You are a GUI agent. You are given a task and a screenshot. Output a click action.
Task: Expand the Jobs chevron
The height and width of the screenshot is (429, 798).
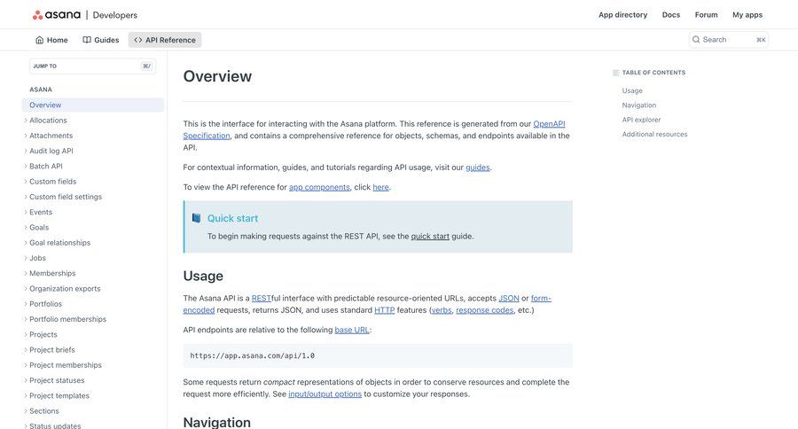[26, 258]
